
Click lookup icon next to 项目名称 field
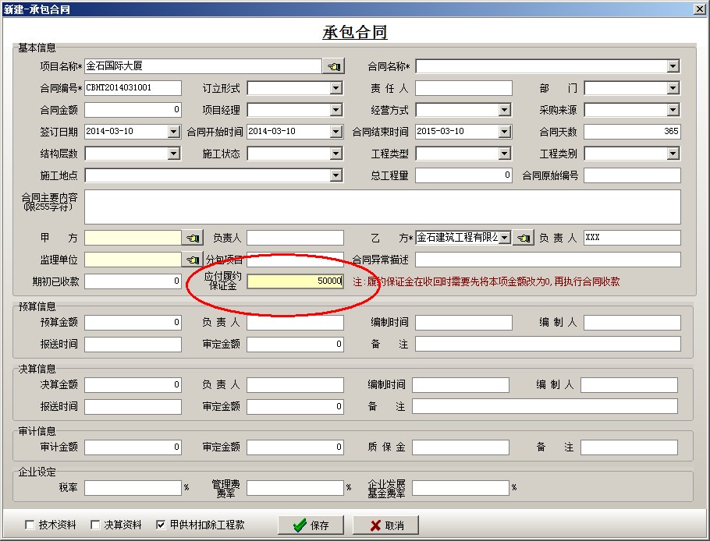(334, 66)
